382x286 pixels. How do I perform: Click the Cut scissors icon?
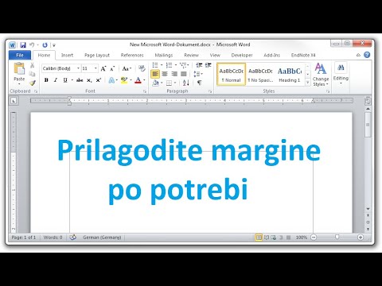(x=33, y=65)
